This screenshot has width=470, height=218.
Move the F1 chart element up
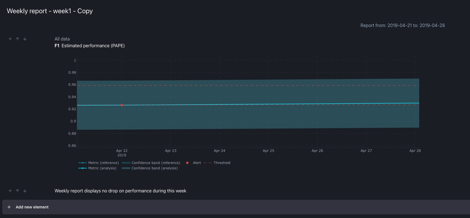coord(17,39)
